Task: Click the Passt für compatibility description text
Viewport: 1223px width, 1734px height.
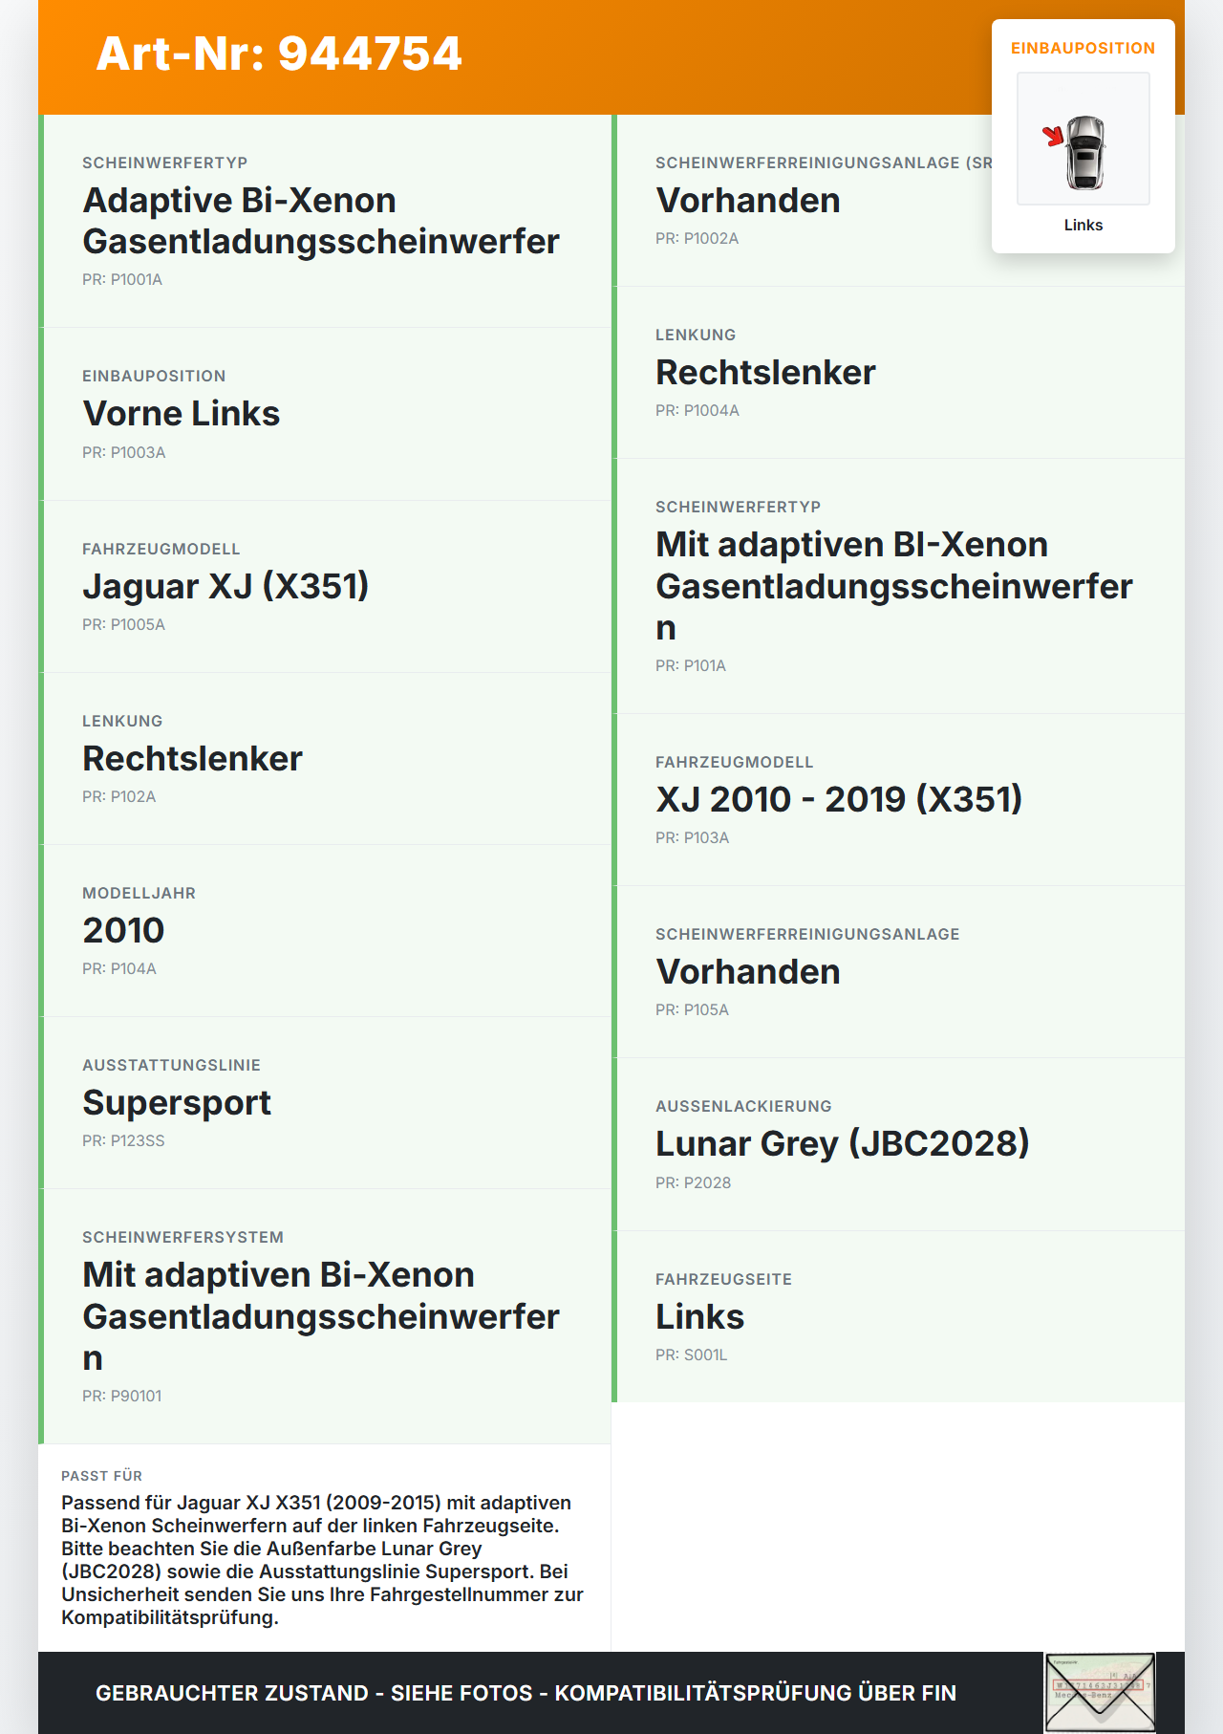Action: [x=323, y=1560]
